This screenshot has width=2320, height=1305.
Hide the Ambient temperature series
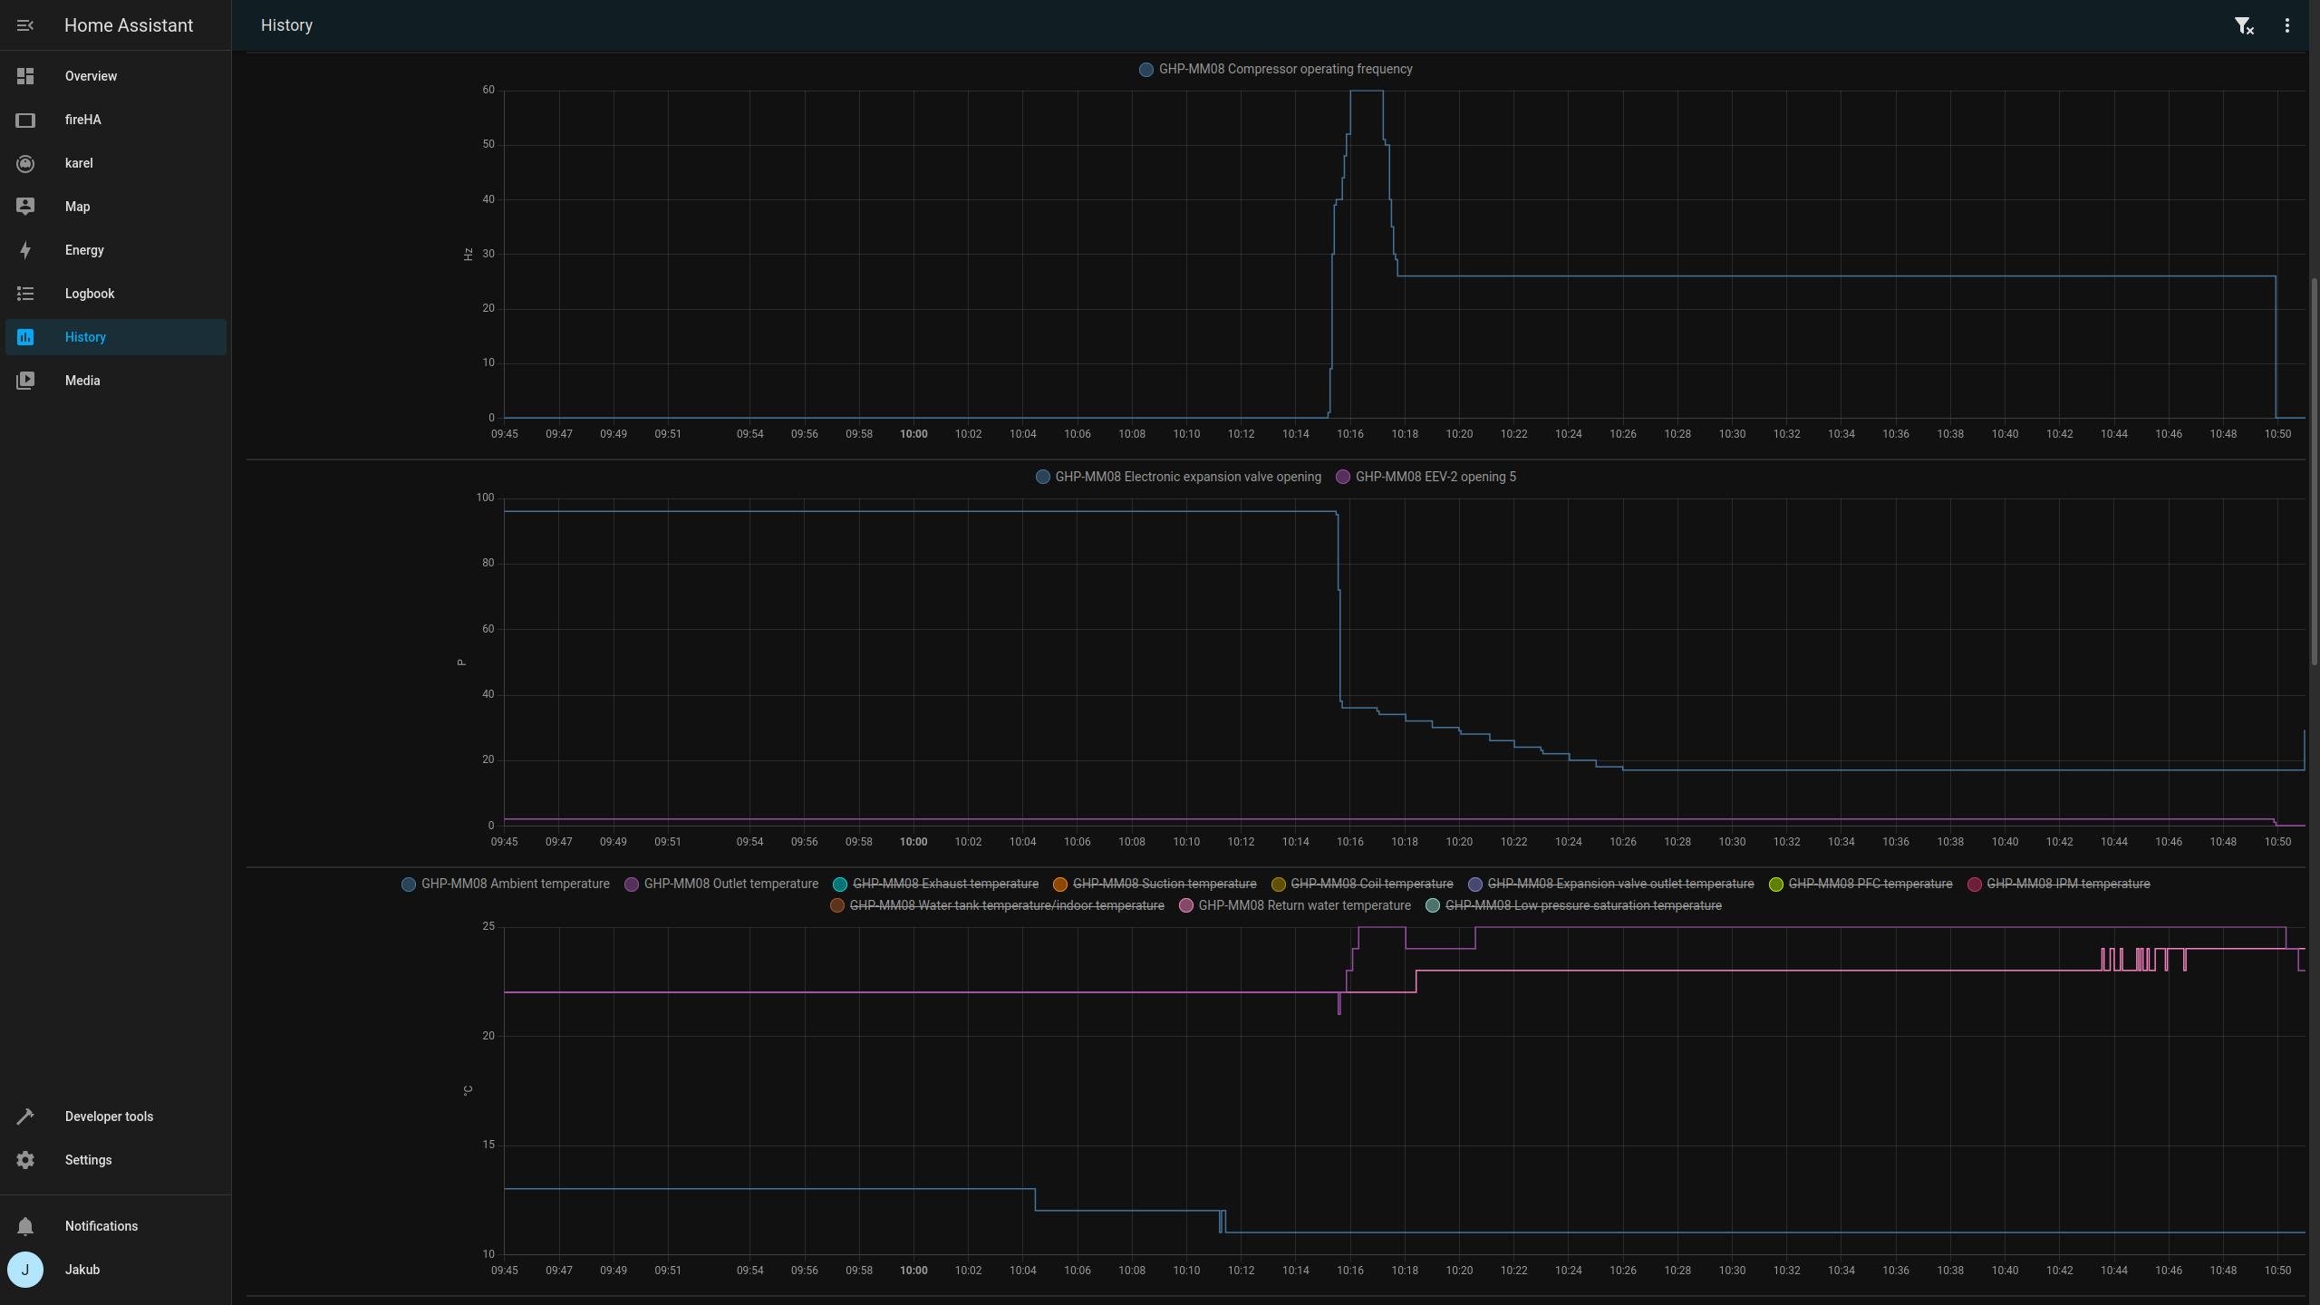pos(514,884)
